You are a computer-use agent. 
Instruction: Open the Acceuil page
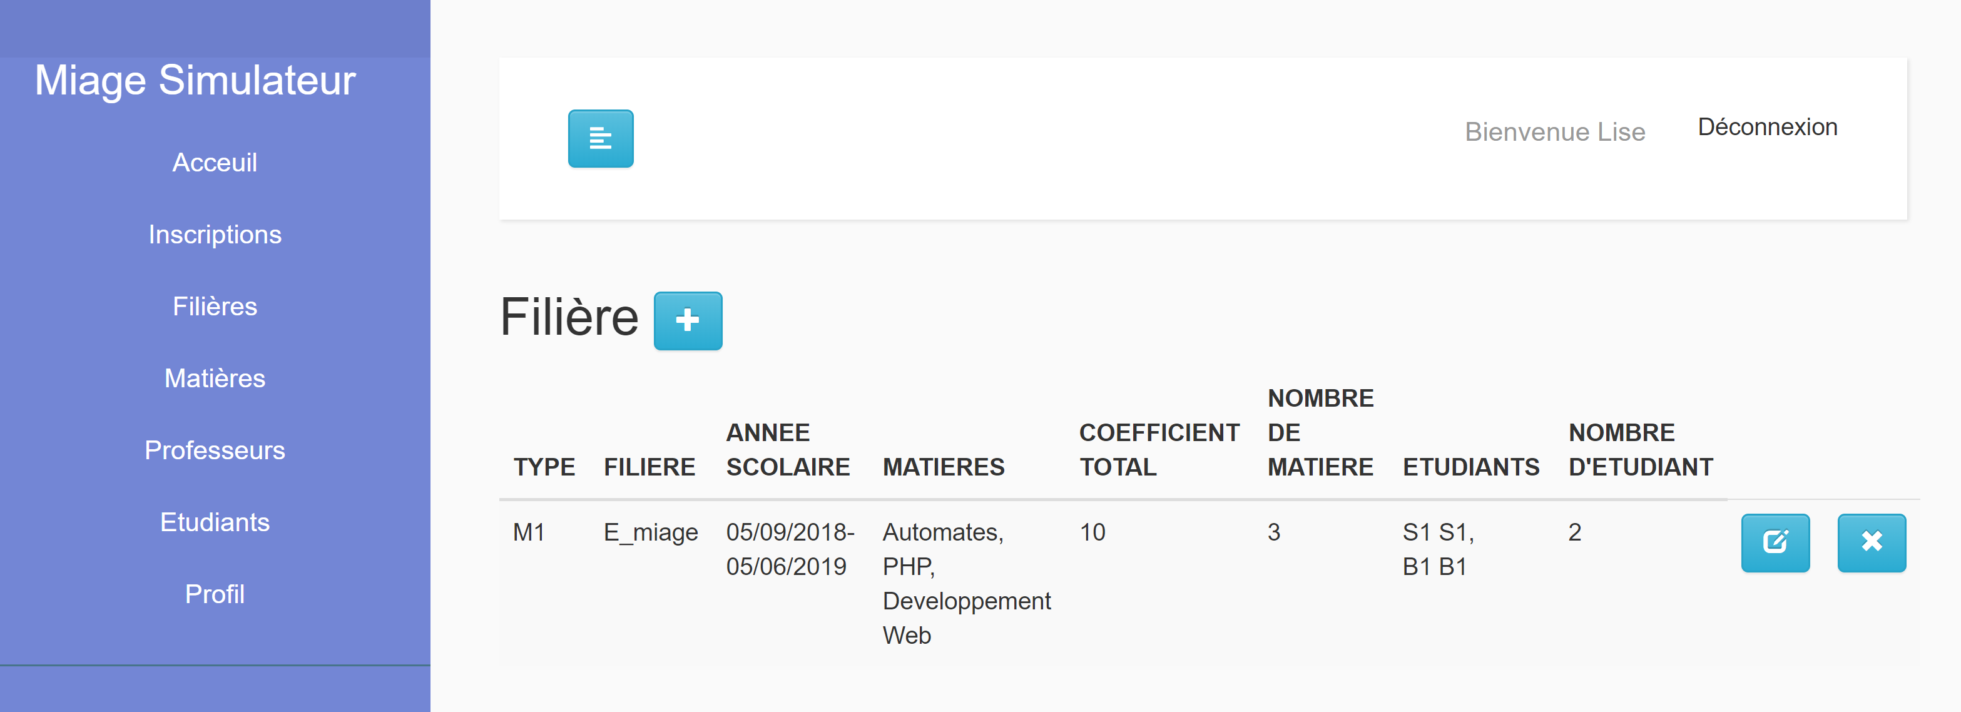coord(215,162)
